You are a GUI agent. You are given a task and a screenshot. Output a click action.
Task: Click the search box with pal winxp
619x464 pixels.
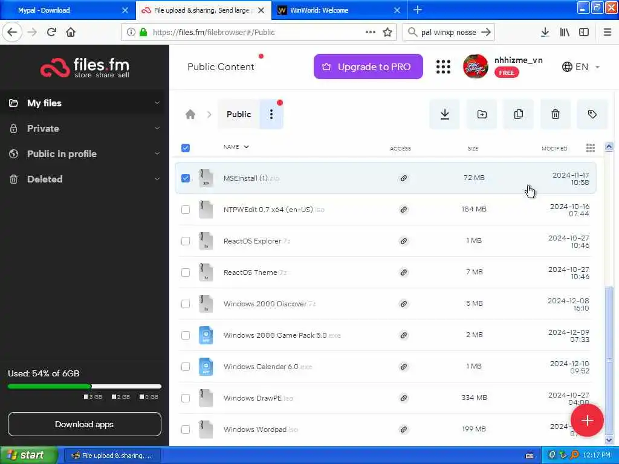[449, 33]
